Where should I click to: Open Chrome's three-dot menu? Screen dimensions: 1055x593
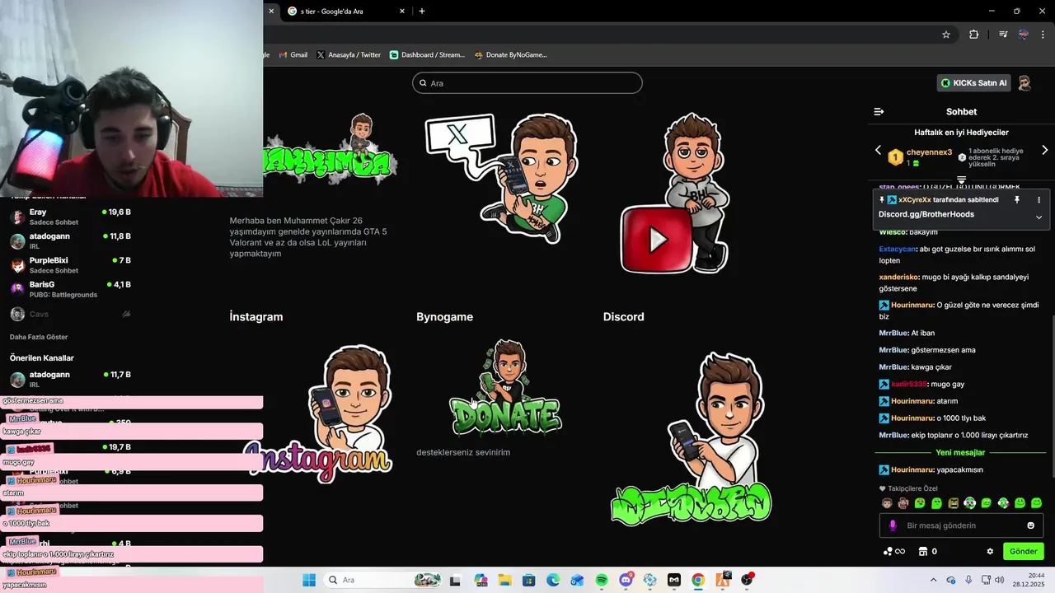point(1043,35)
